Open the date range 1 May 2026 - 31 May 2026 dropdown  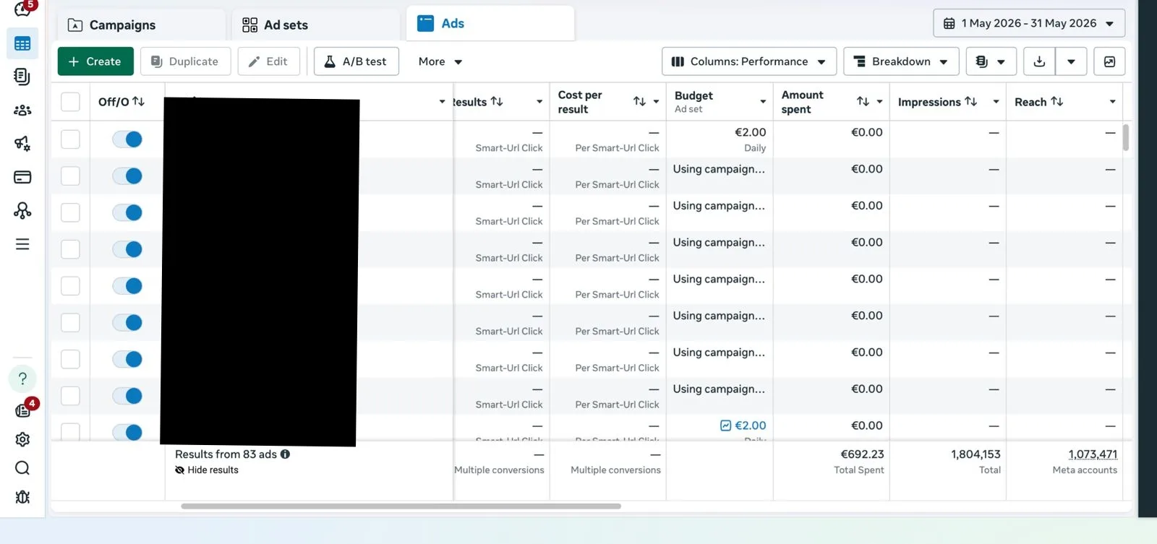tap(1029, 23)
